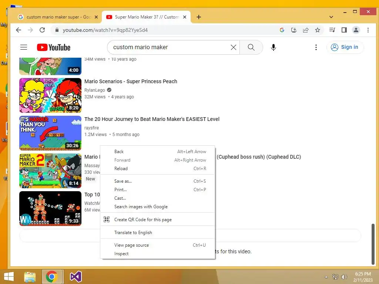Image resolution: width=379 pixels, height=284 pixels.
Task: Choose Reload in context menu
Action: pos(157,169)
